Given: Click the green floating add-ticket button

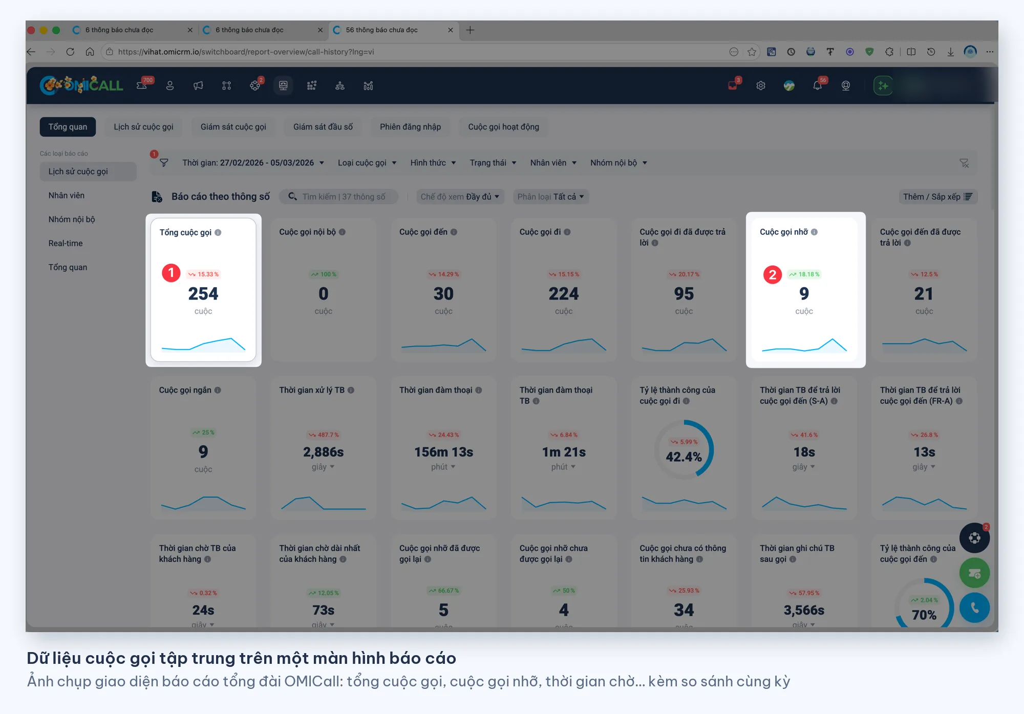Looking at the screenshot, I should point(974,573).
